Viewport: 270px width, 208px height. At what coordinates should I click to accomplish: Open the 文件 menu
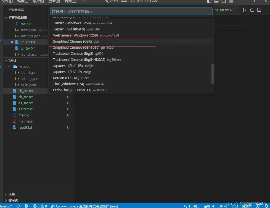coord(7,1)
